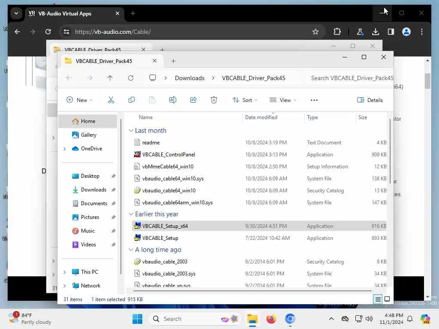Click the taskbar Search box
The height and width of the screenshot is (329, 439).
tap(195, 319)
